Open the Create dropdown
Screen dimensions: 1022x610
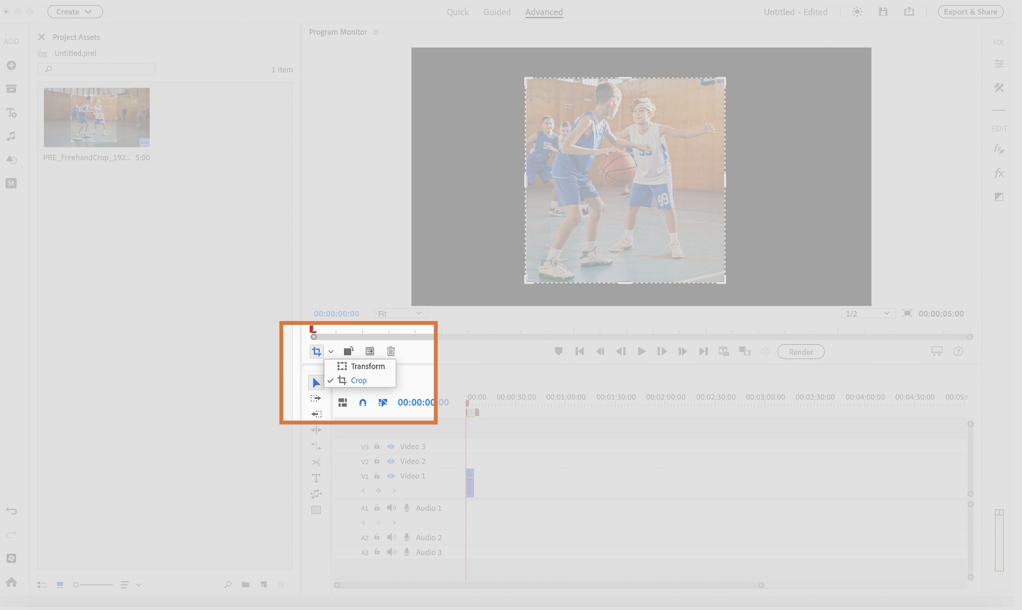(75, 12)
